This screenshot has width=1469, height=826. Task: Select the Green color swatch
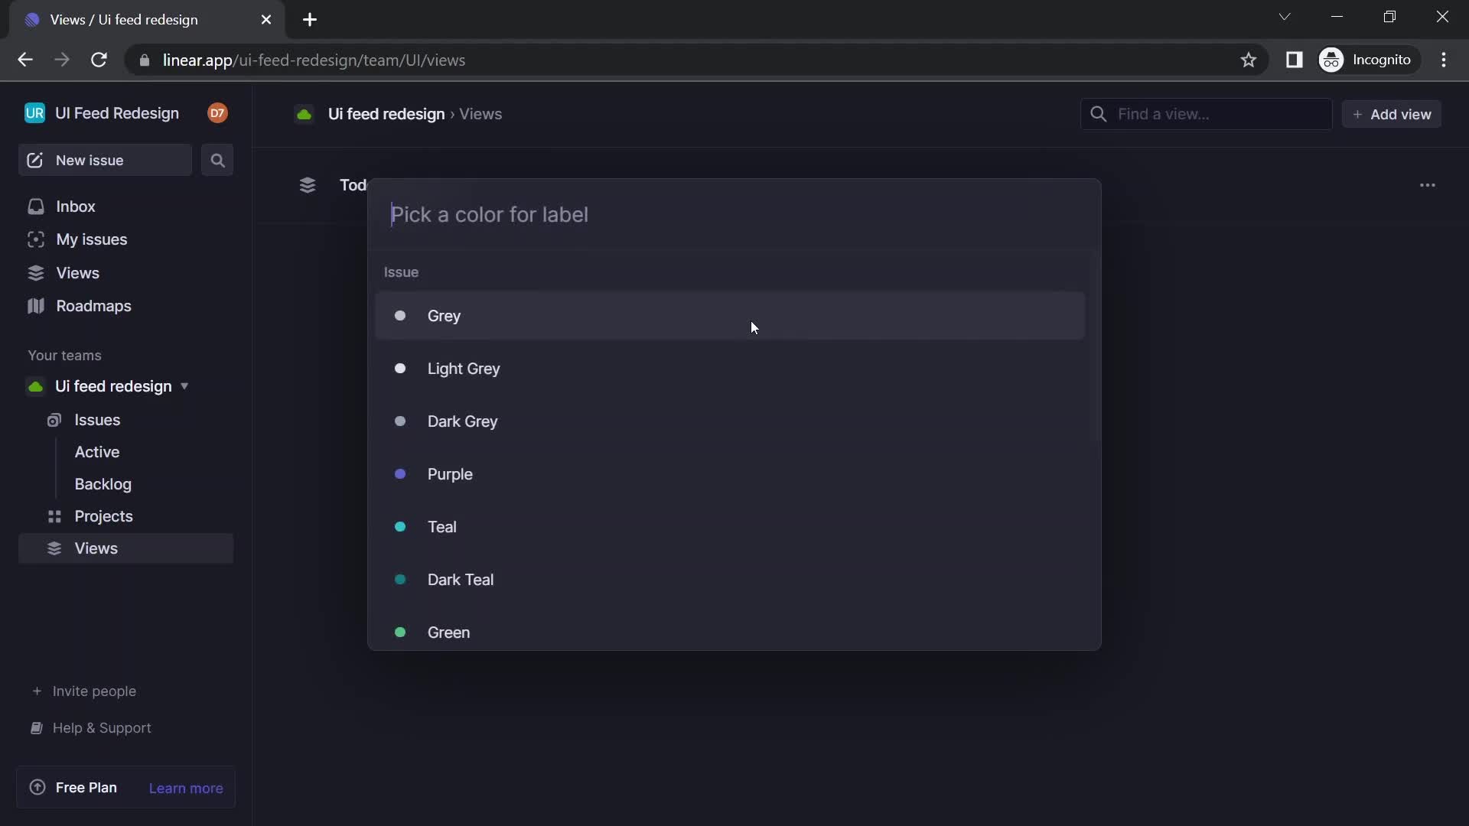(x=402, y=633)
